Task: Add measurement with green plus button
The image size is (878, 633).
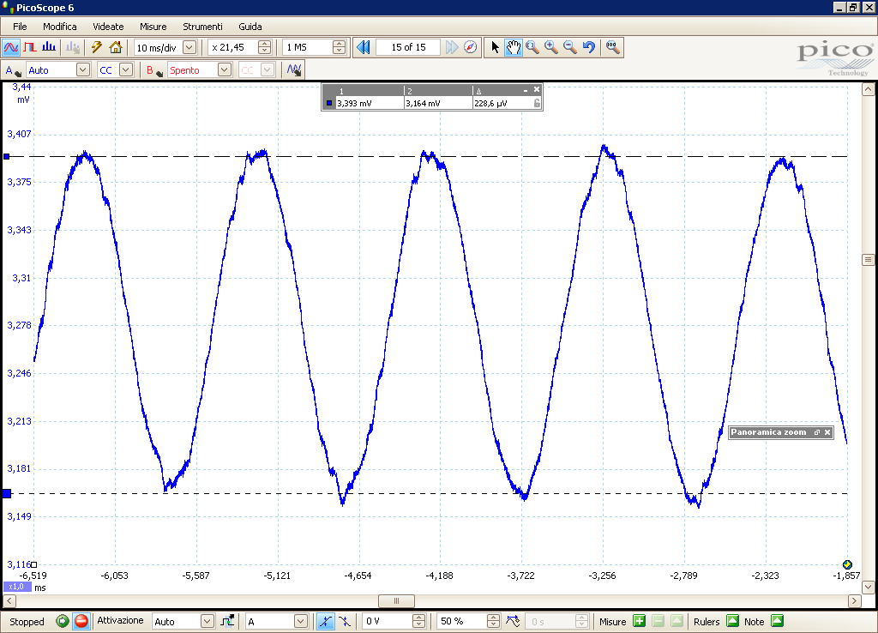Action: (639, 621)
